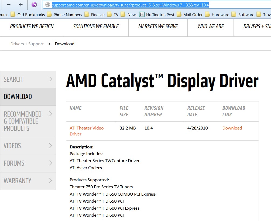Open the Huffington Post bookmark
The image size is (271, 221).
pos(157,15)
